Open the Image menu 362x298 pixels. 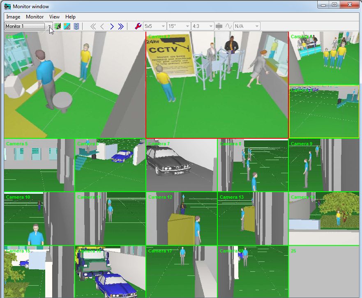coord(13,17)
